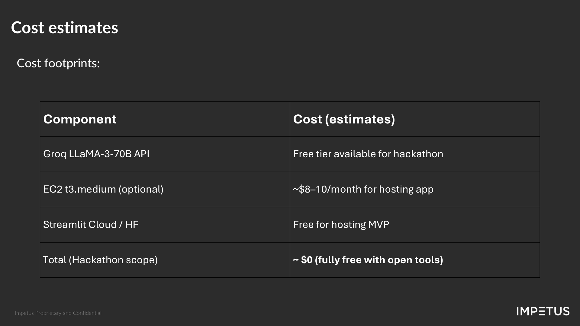
Task: Select the "Cost (estimates)" header cell
Action: (344, 119)
